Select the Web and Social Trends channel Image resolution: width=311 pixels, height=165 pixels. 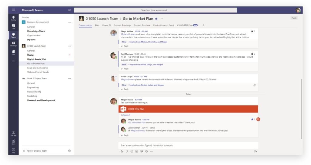[38, 72]
